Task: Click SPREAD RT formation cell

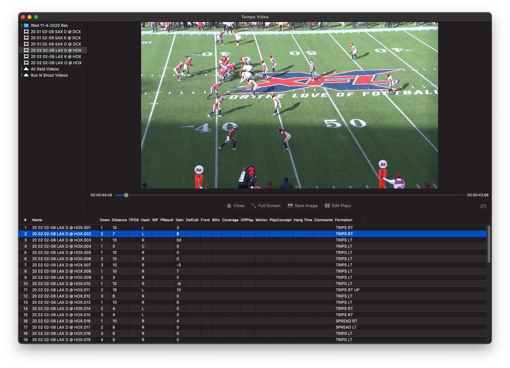Action: (346, 321)
